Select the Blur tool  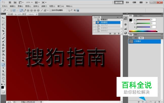[3, 57]
